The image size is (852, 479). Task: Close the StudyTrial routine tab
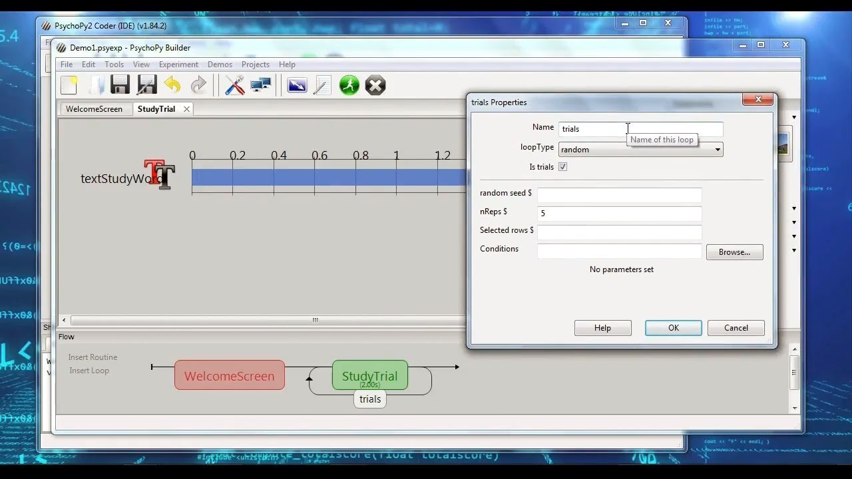click(186, 109)
